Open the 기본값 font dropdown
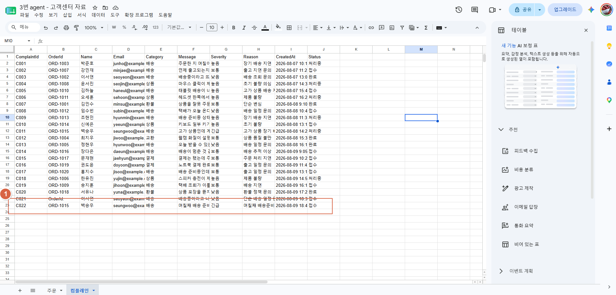This screenshot has width=616, height=295. [x=179, y=28]
